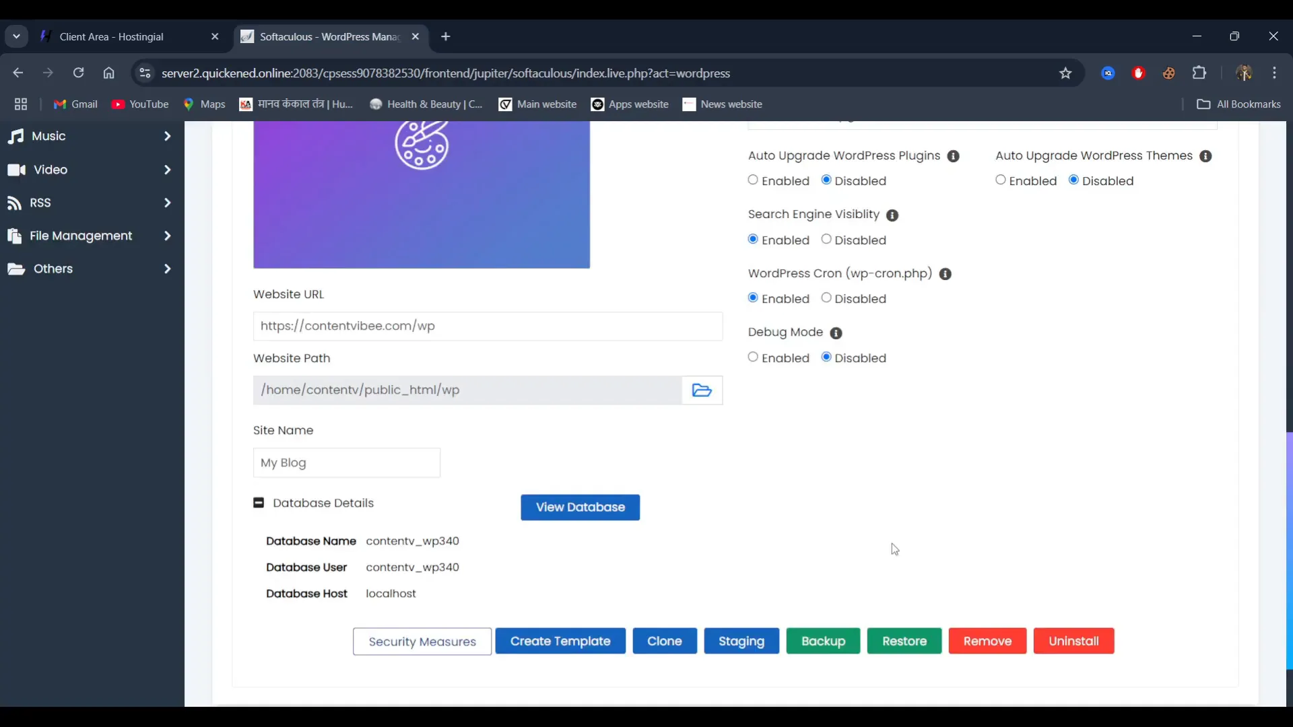Open the browser extensions puzzle icon
The width and height of the screenshot is (1293, 727).
1199,73
